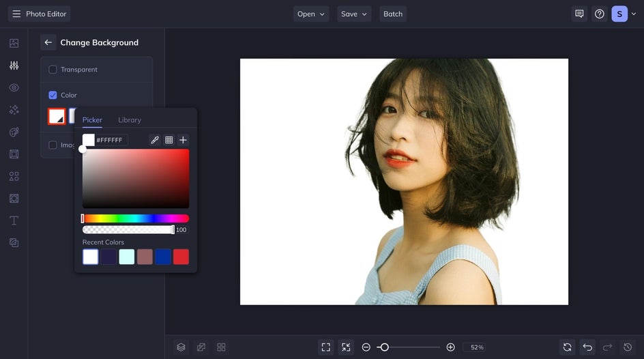Uncheck the Color checkbox

click(53, 95)
